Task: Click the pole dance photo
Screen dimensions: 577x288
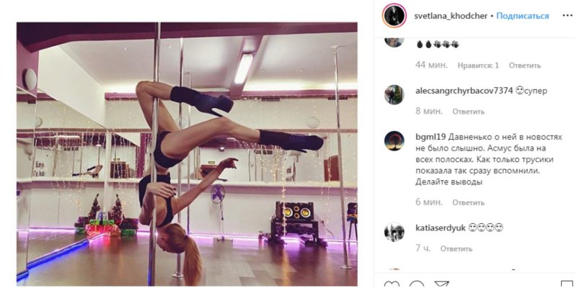Action: [187, 154]
